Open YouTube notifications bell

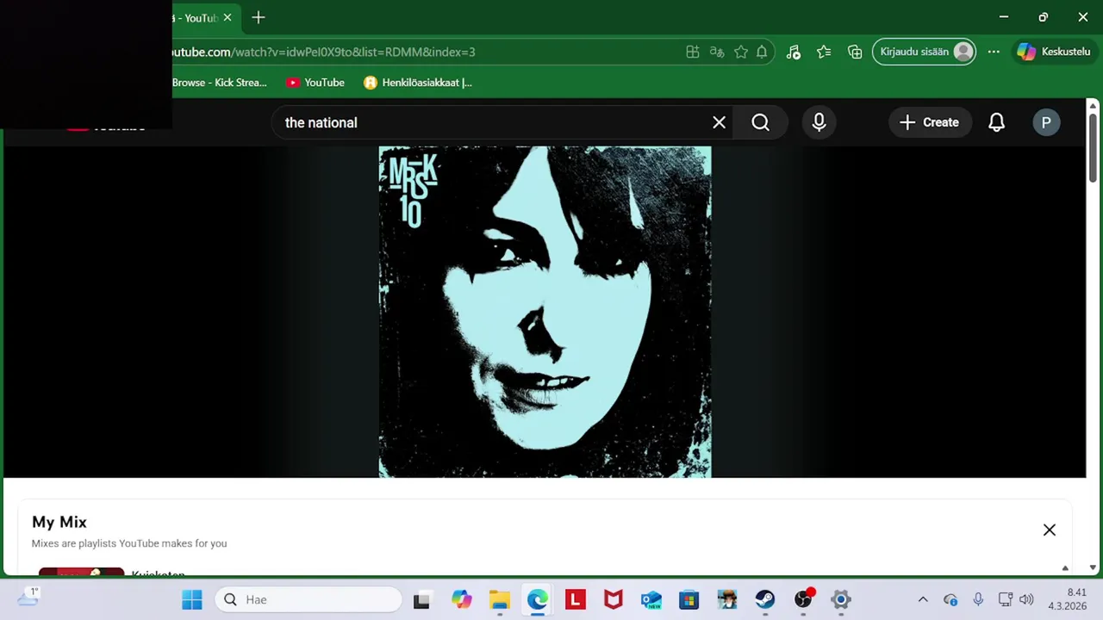996,122
